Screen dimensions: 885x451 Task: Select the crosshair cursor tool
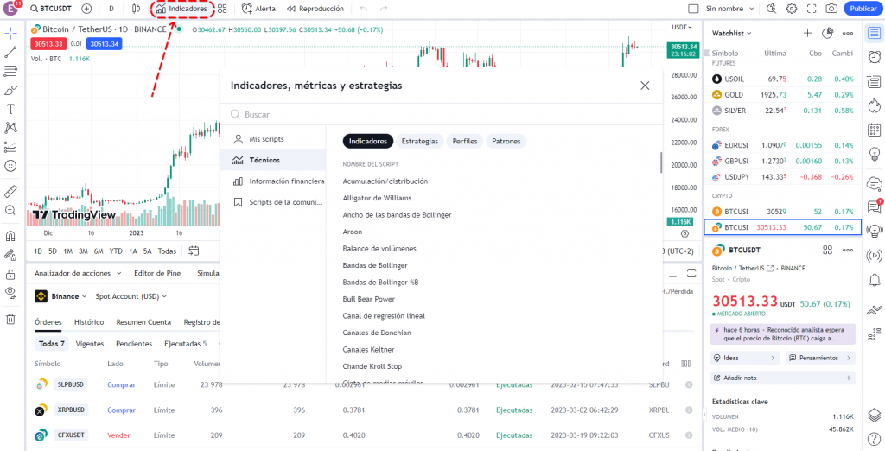click(10, 34)
